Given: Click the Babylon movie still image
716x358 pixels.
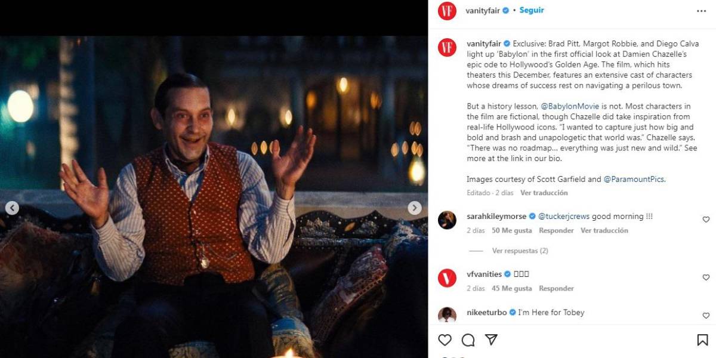Looking at the screenshot, I should pyautogui.click(x=214, y=197).
